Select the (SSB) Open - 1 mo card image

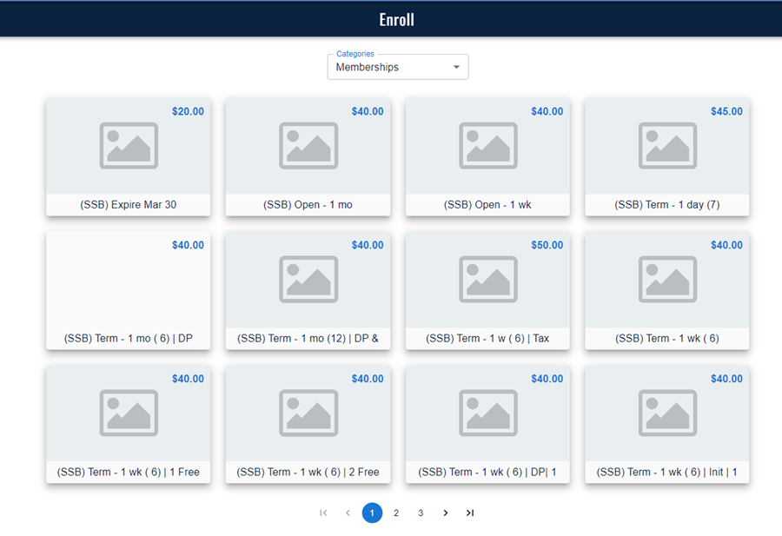coord(308,146)
